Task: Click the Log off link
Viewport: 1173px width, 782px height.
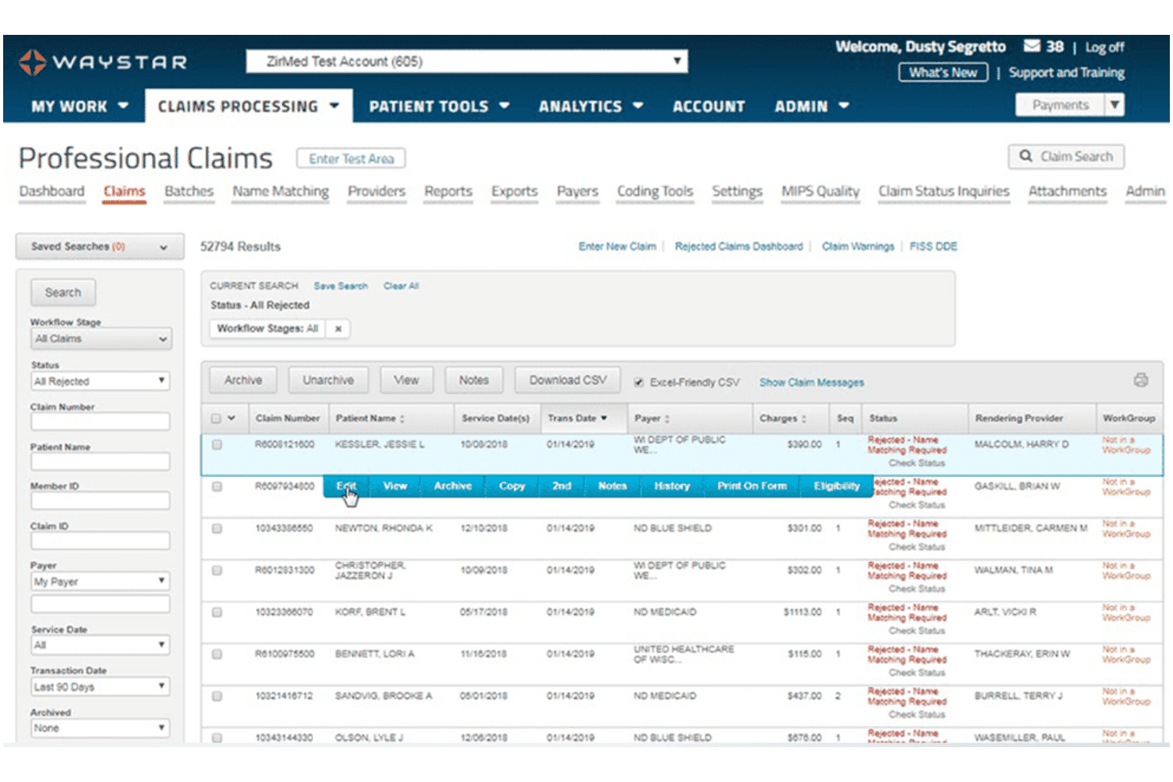Action: coord(1104,48)
